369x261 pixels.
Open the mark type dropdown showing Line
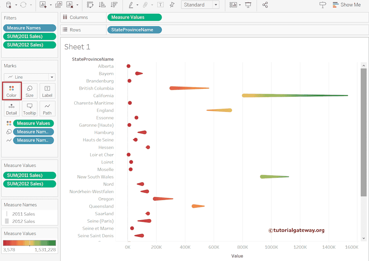[29, 77]
